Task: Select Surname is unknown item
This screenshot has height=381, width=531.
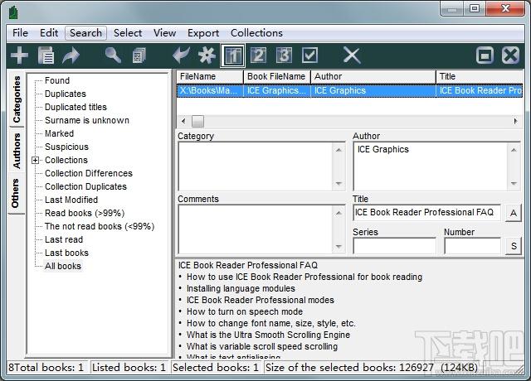Action: tap(87, 120)
